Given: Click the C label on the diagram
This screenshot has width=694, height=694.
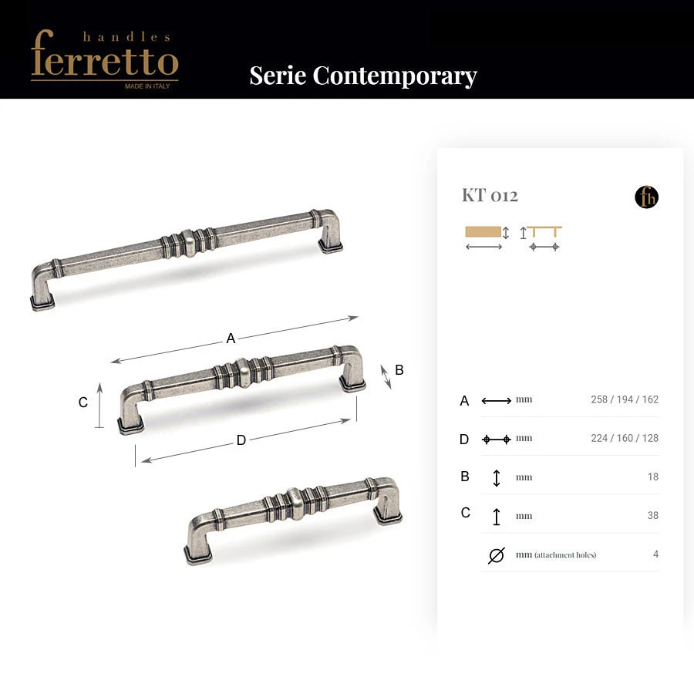Looking at the screenshot, I should pos(83,403).
